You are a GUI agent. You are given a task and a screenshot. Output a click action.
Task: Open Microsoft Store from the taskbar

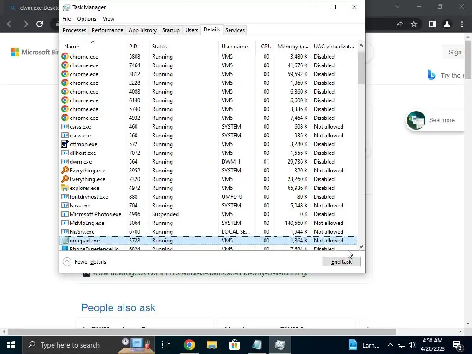tap(234, 345)
